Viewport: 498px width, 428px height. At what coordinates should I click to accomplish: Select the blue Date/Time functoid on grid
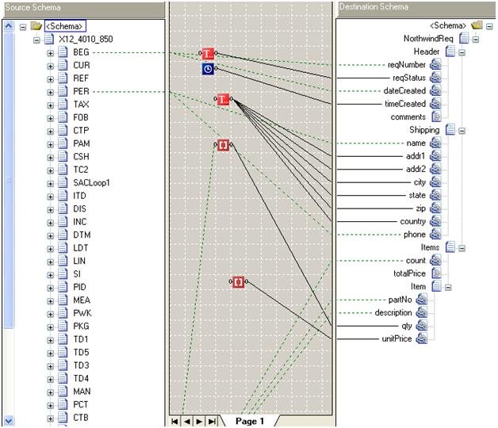[208, 69]
